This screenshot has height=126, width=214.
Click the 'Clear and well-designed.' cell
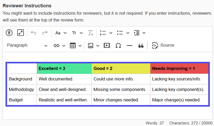click(64, 90)
